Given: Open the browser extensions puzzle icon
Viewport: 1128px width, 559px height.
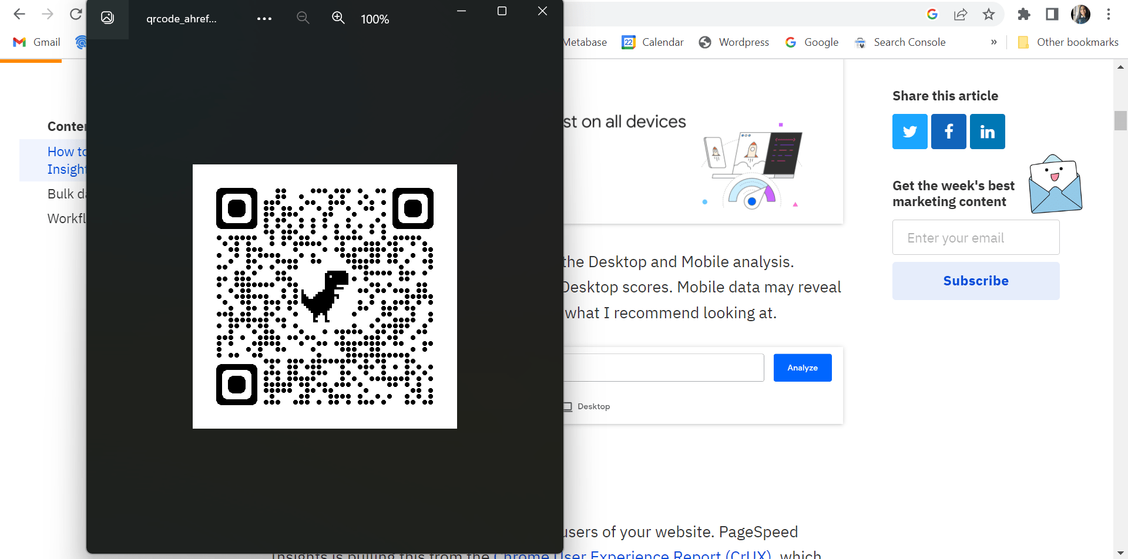Looking at the screenshot, I should coord(1023,14).
